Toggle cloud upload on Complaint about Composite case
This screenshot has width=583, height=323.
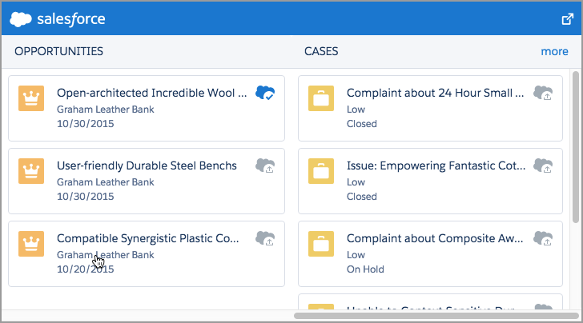click(543, 238)
